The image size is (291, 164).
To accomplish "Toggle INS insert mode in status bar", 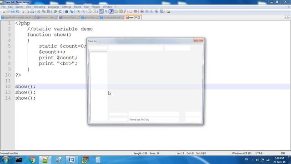I will point(283,154).
